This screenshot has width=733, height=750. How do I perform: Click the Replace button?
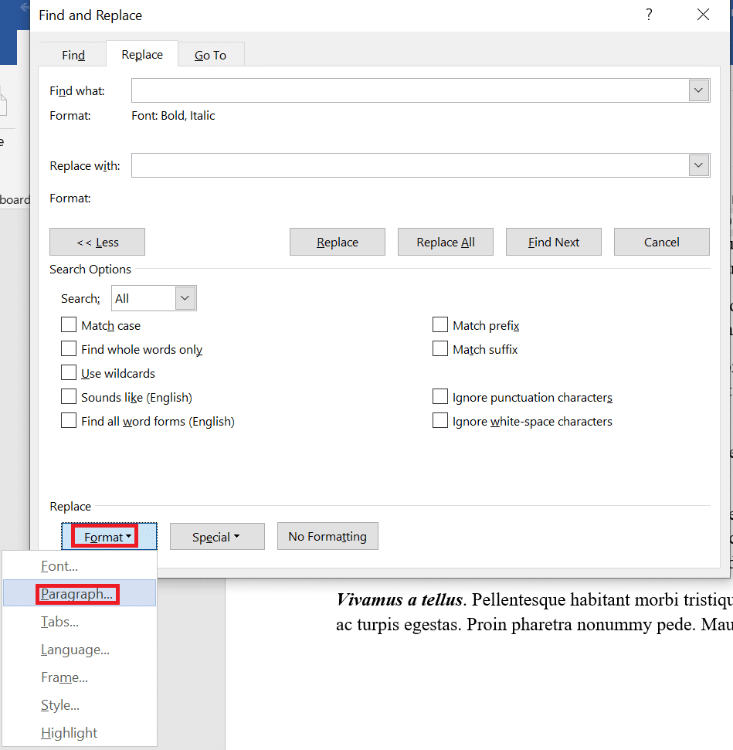click(338, 242)
